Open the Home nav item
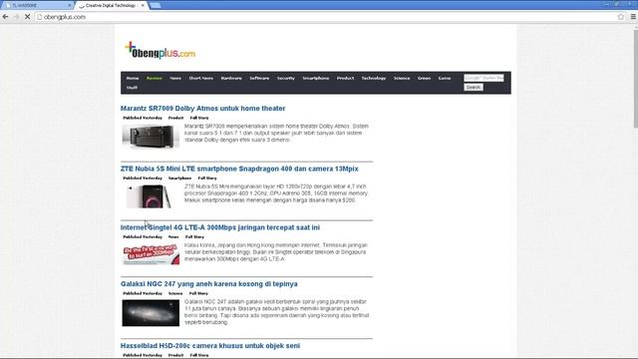 [133, 78]
